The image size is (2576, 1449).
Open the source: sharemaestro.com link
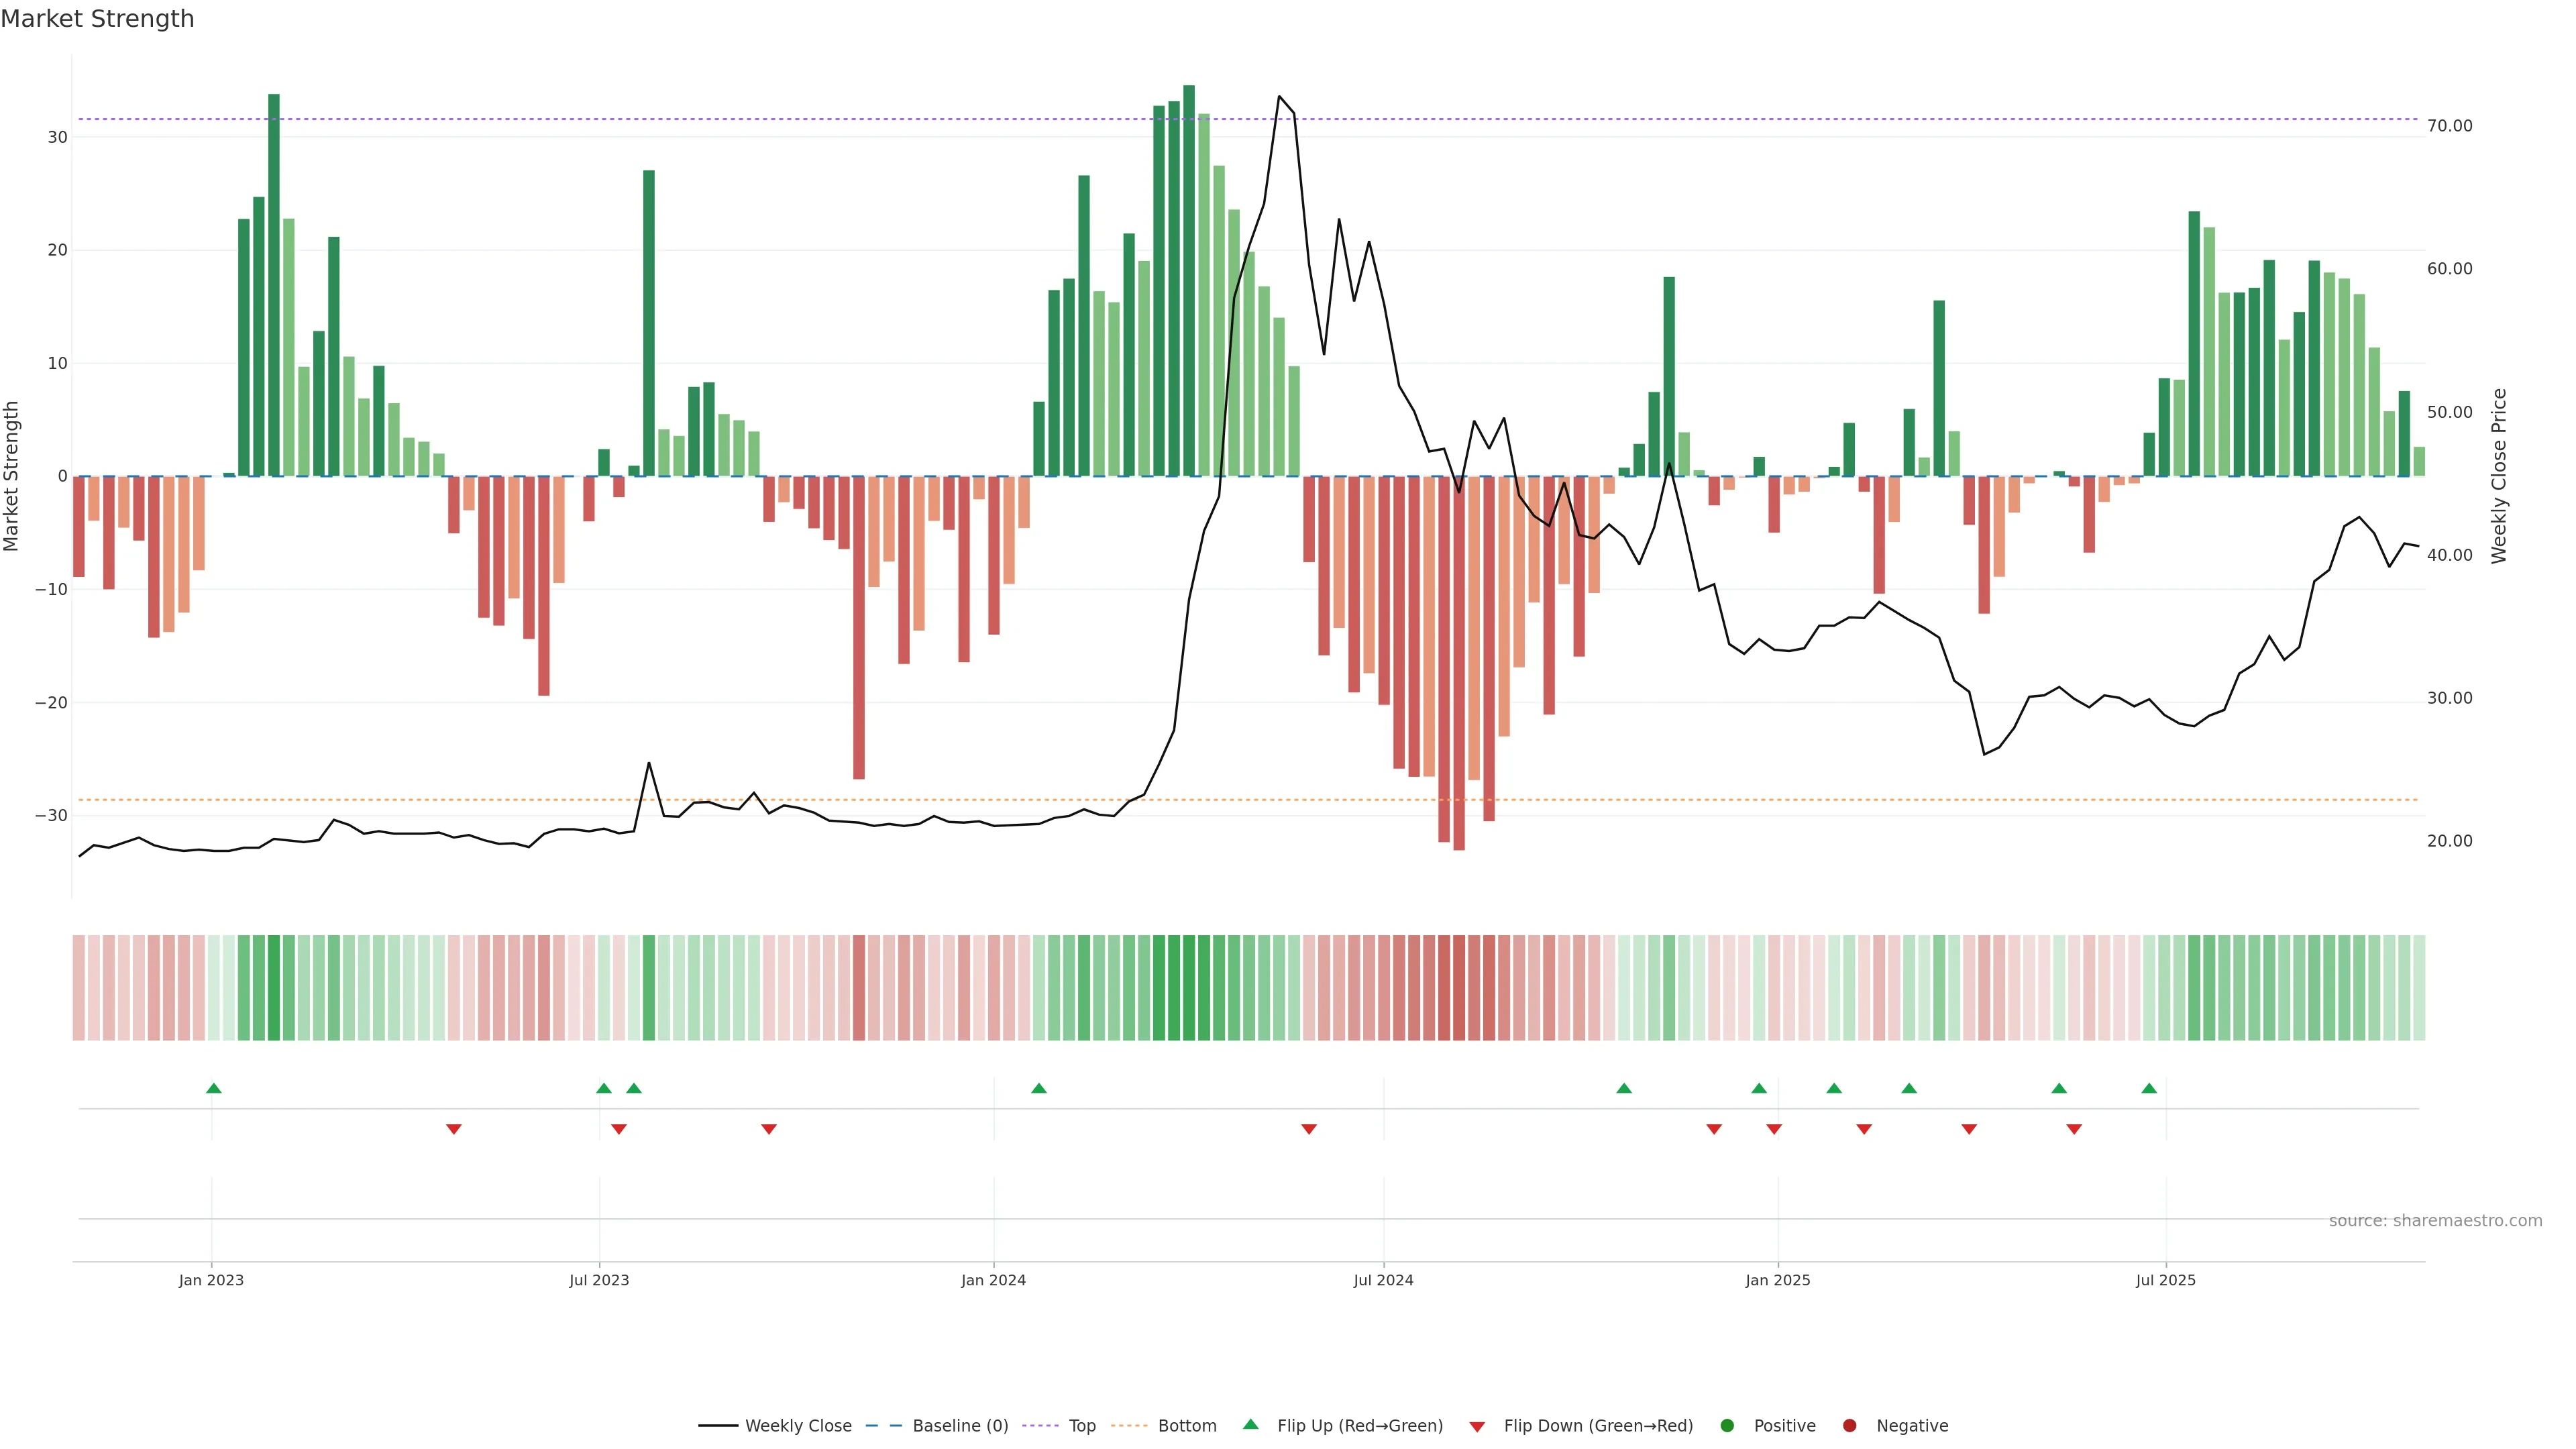coord(2435,1221)
